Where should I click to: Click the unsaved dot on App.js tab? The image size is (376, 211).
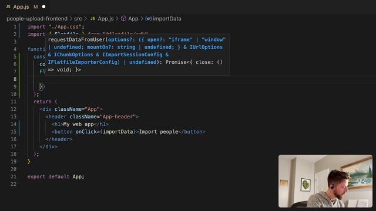[43, 6]
